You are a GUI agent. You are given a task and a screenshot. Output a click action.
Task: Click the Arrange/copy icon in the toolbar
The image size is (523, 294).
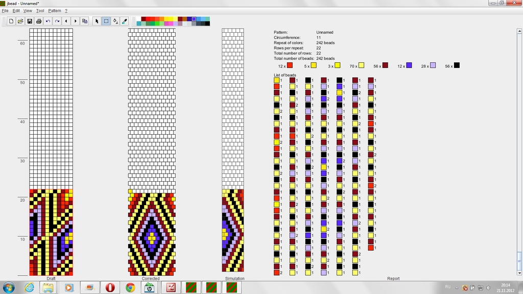point(85,21)
